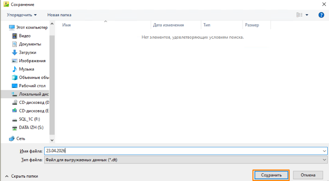This screenshot has height=181, width=329.
Task: Click the CD-дисковод (D drive icon
Action: pyautogui.click(x=15, y=103)
